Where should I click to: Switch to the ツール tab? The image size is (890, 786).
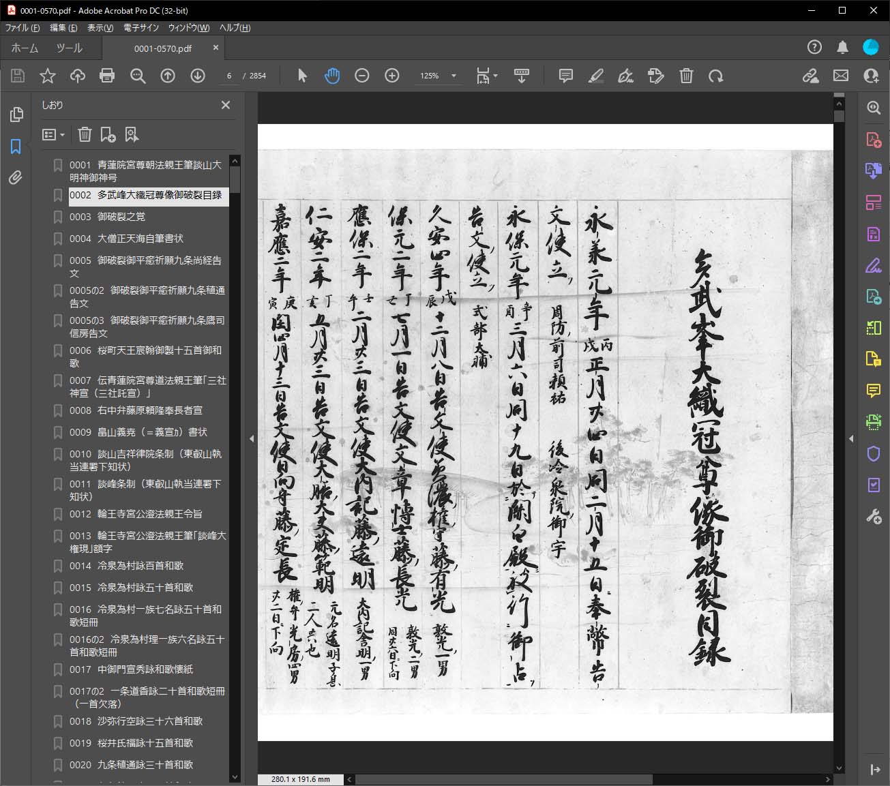tap(69, 48)
